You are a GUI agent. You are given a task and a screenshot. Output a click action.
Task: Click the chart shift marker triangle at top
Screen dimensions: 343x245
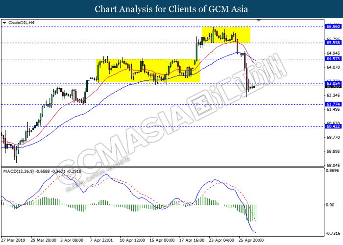(x=259, y=21)
